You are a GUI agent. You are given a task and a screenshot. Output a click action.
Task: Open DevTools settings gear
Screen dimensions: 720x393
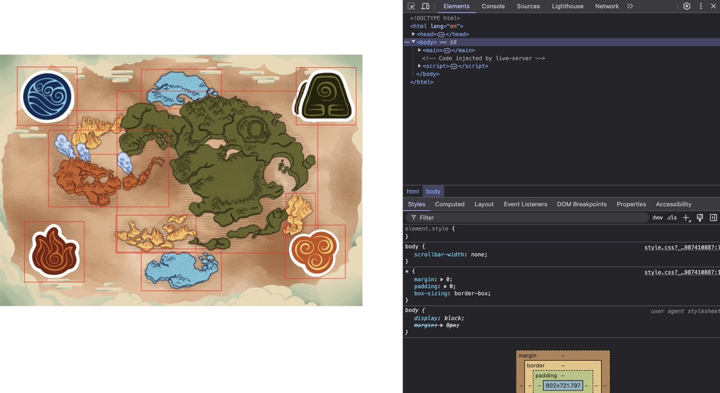tap(687, 6)
